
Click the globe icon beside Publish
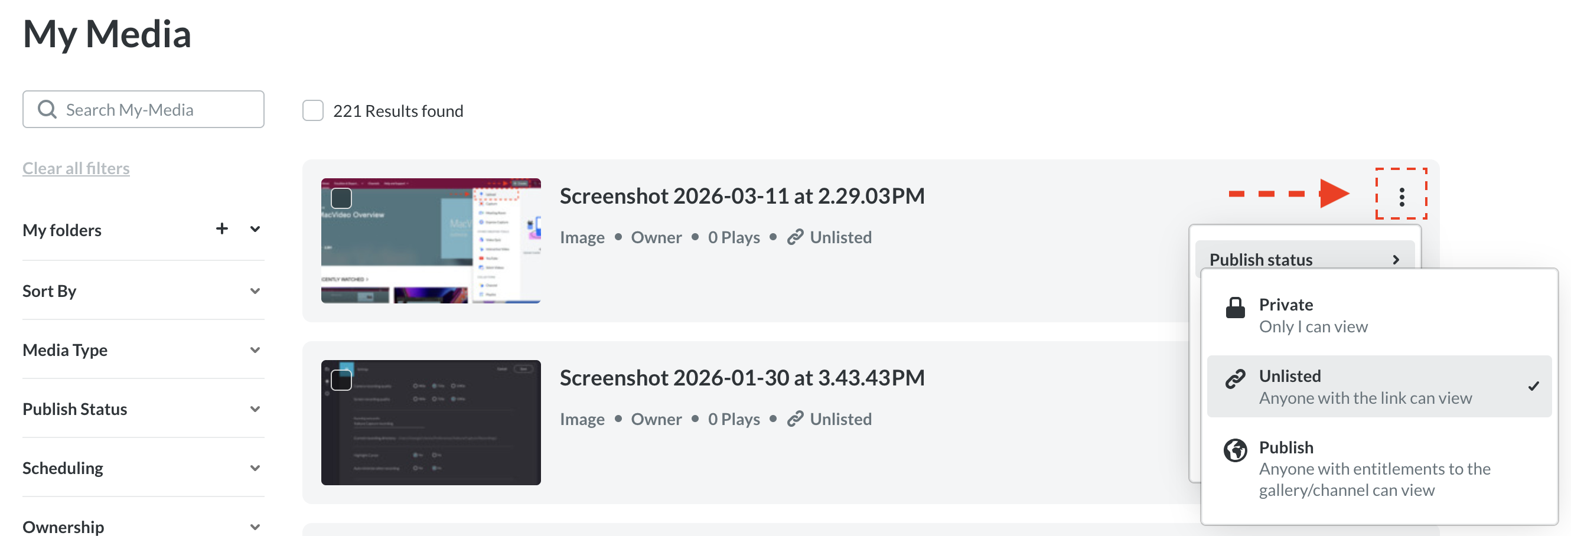point(1235,450)
